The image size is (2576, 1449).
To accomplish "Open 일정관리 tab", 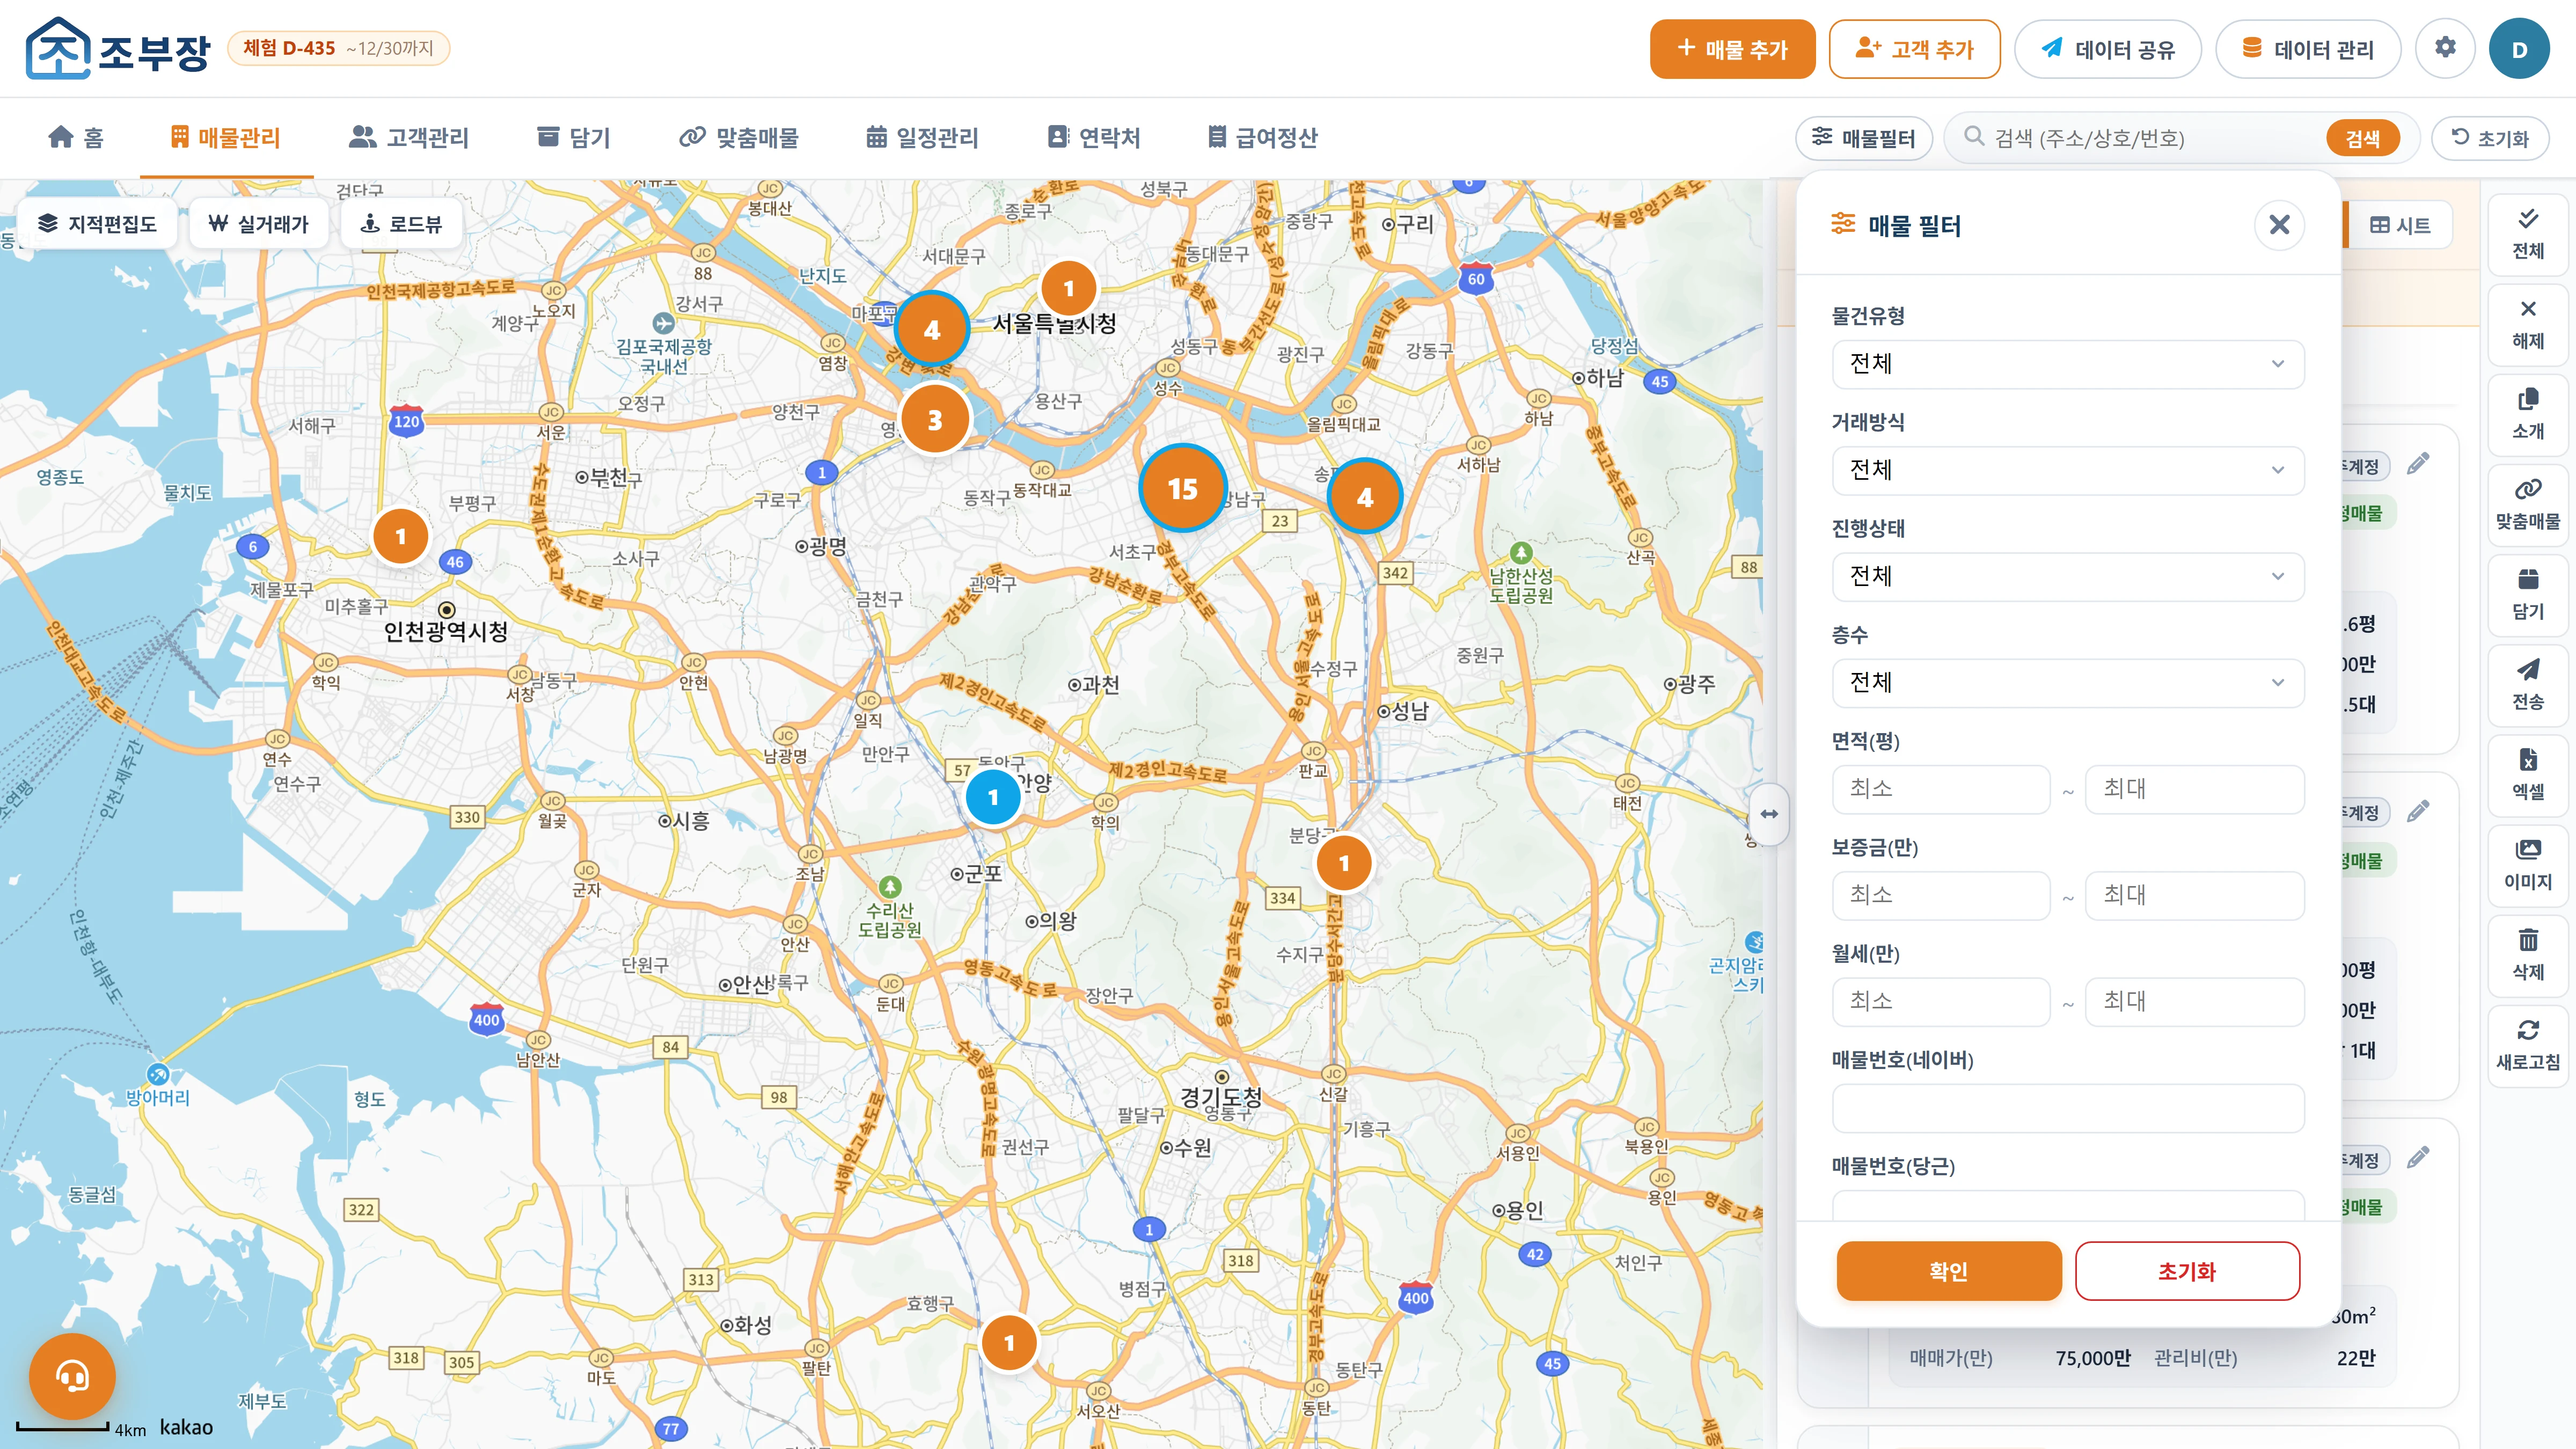I will pyautogui.click(x=922, y=138).
